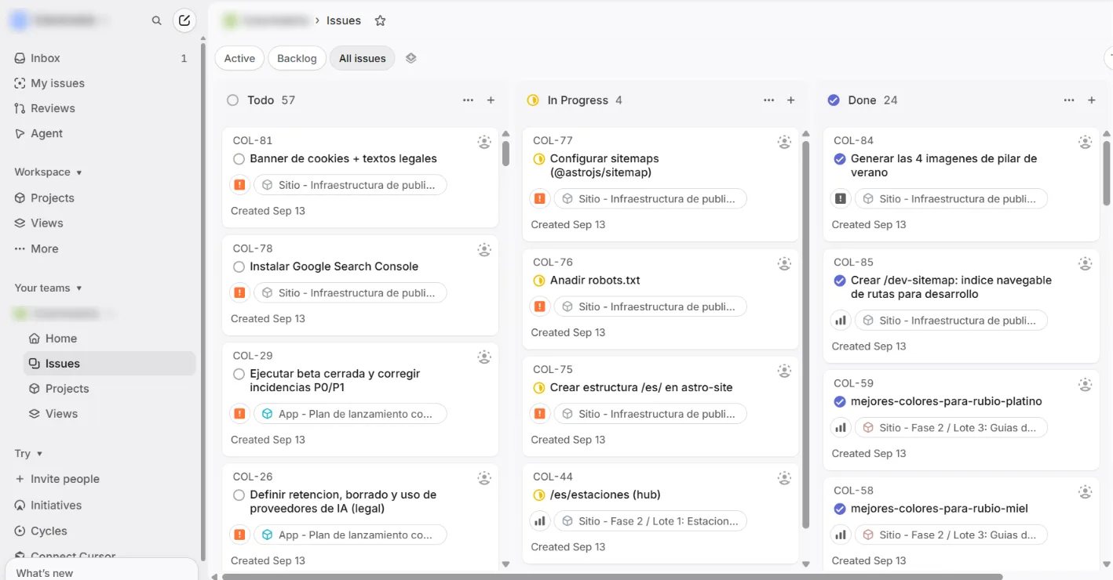
Task: Click urgent priority icon on COL-81
Action: coord(240,185)
